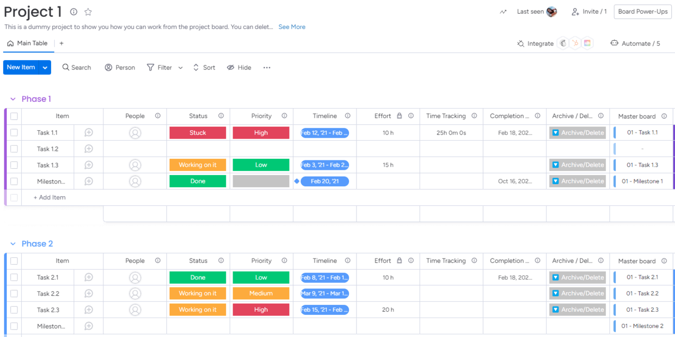Open the board activity trend icon
This screenshot has height=337, width=675.
tap(503, 12)
